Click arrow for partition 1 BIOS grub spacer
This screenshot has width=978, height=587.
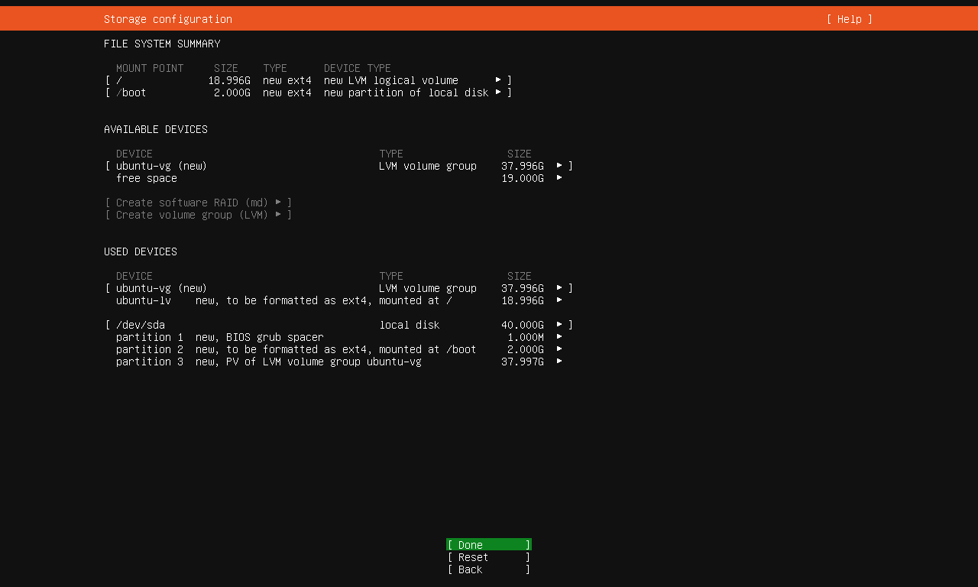[559, 337]
